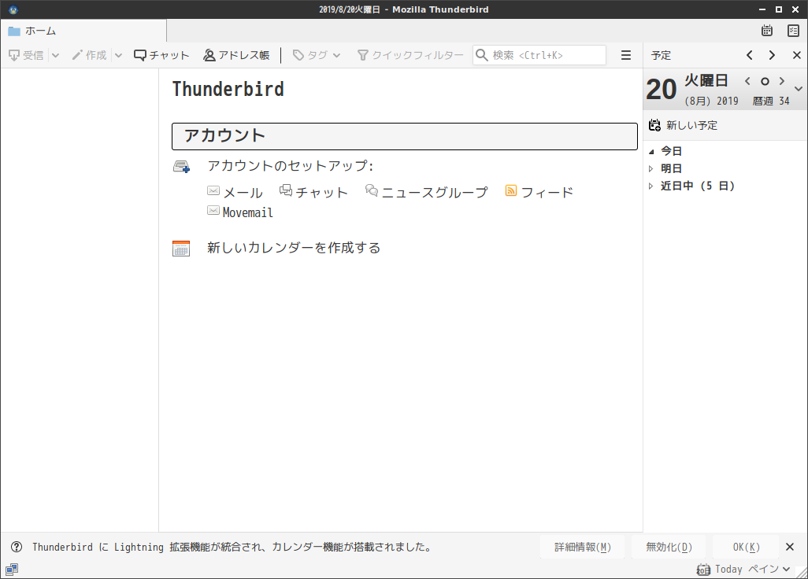The image size is (808, 579).
Task: Click the 受信 get messages button
Action: (x=26, y=55)
